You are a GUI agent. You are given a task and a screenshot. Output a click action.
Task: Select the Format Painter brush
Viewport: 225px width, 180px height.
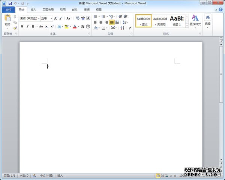pyautogui.click(x=15, y=28)
